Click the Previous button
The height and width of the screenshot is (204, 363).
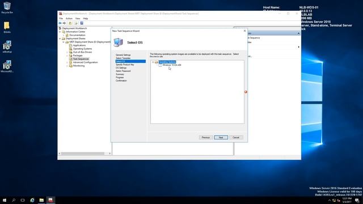[x=205, y=137]
